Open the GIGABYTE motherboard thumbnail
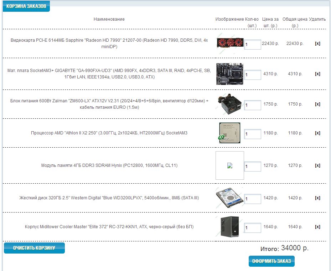 click(230, 74)
